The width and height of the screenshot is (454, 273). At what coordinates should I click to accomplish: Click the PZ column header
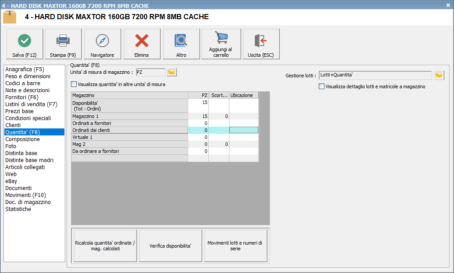click(x=198, y=95)
